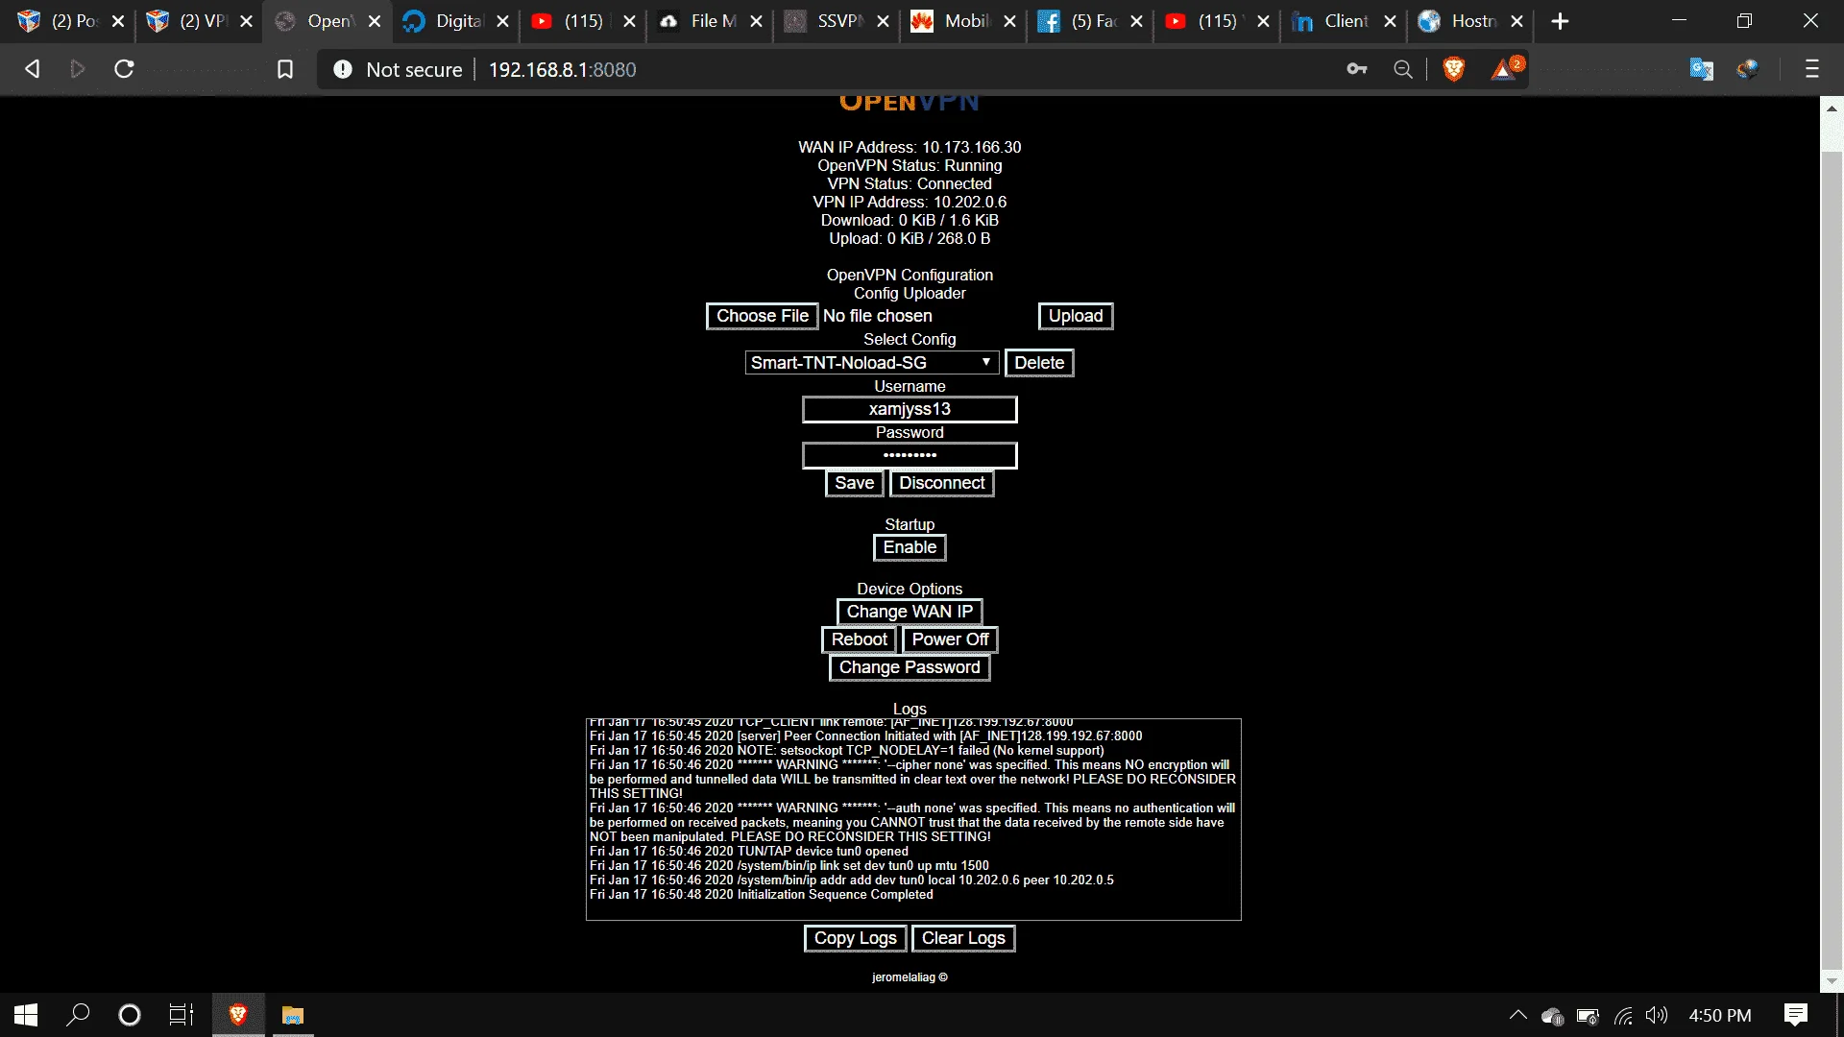Close the SSVPN tab

pyautogui.click(x=883, y=21)
